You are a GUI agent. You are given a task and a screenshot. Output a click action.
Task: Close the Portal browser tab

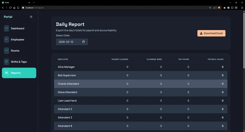[x=29, y=2]
